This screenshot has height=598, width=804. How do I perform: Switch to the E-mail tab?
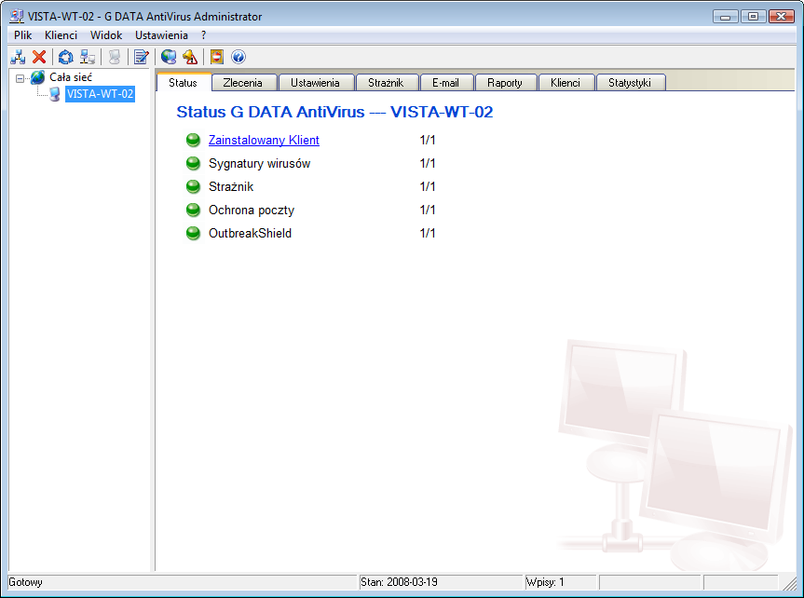[445, 83]
